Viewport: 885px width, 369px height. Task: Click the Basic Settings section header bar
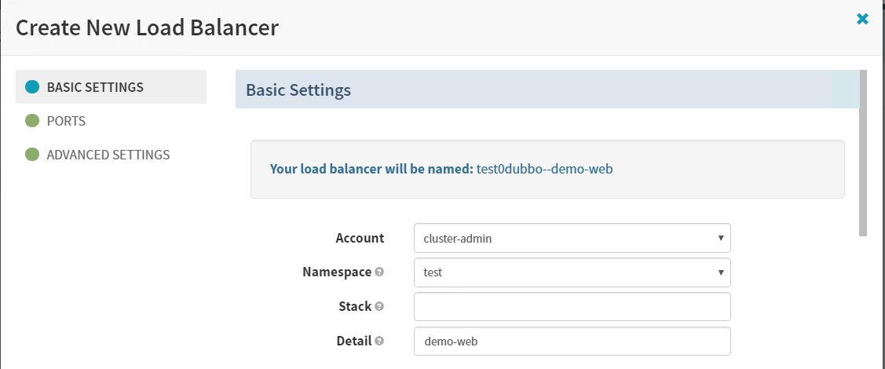(542, 90)
